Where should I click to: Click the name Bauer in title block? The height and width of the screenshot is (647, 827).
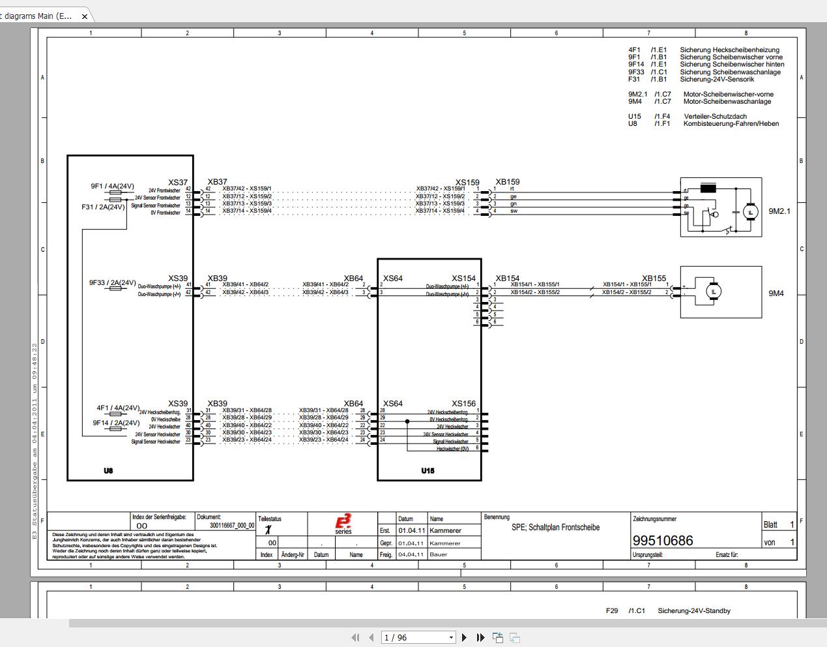coord(438,555)
